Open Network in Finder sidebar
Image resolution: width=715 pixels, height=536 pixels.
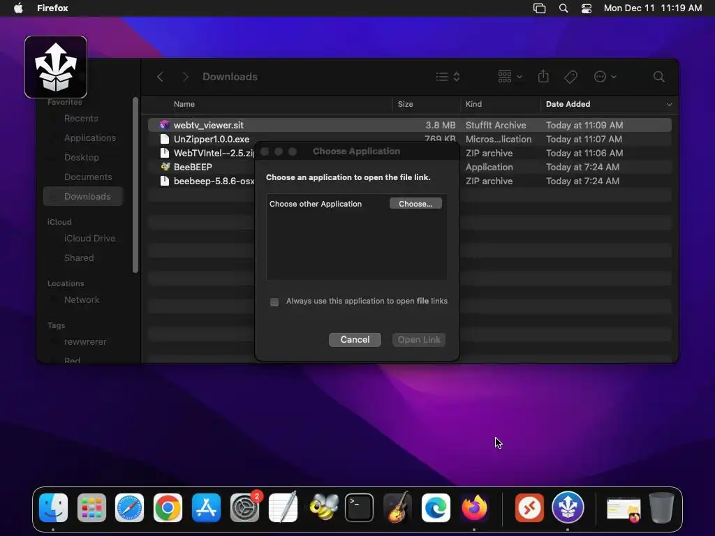click(82, 300)
